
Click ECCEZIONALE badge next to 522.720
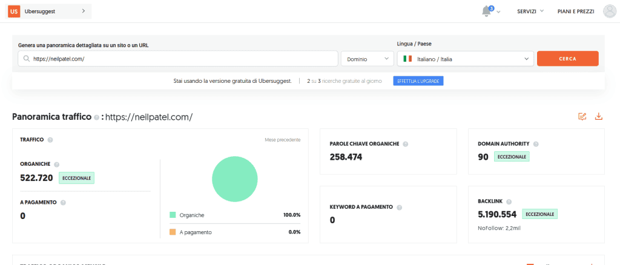(77, 178)
